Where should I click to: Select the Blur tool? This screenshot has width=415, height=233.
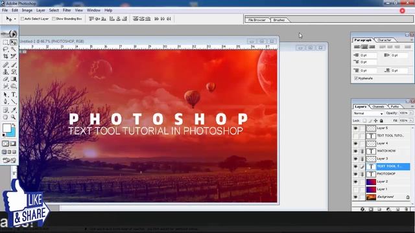tap(5, 86)
